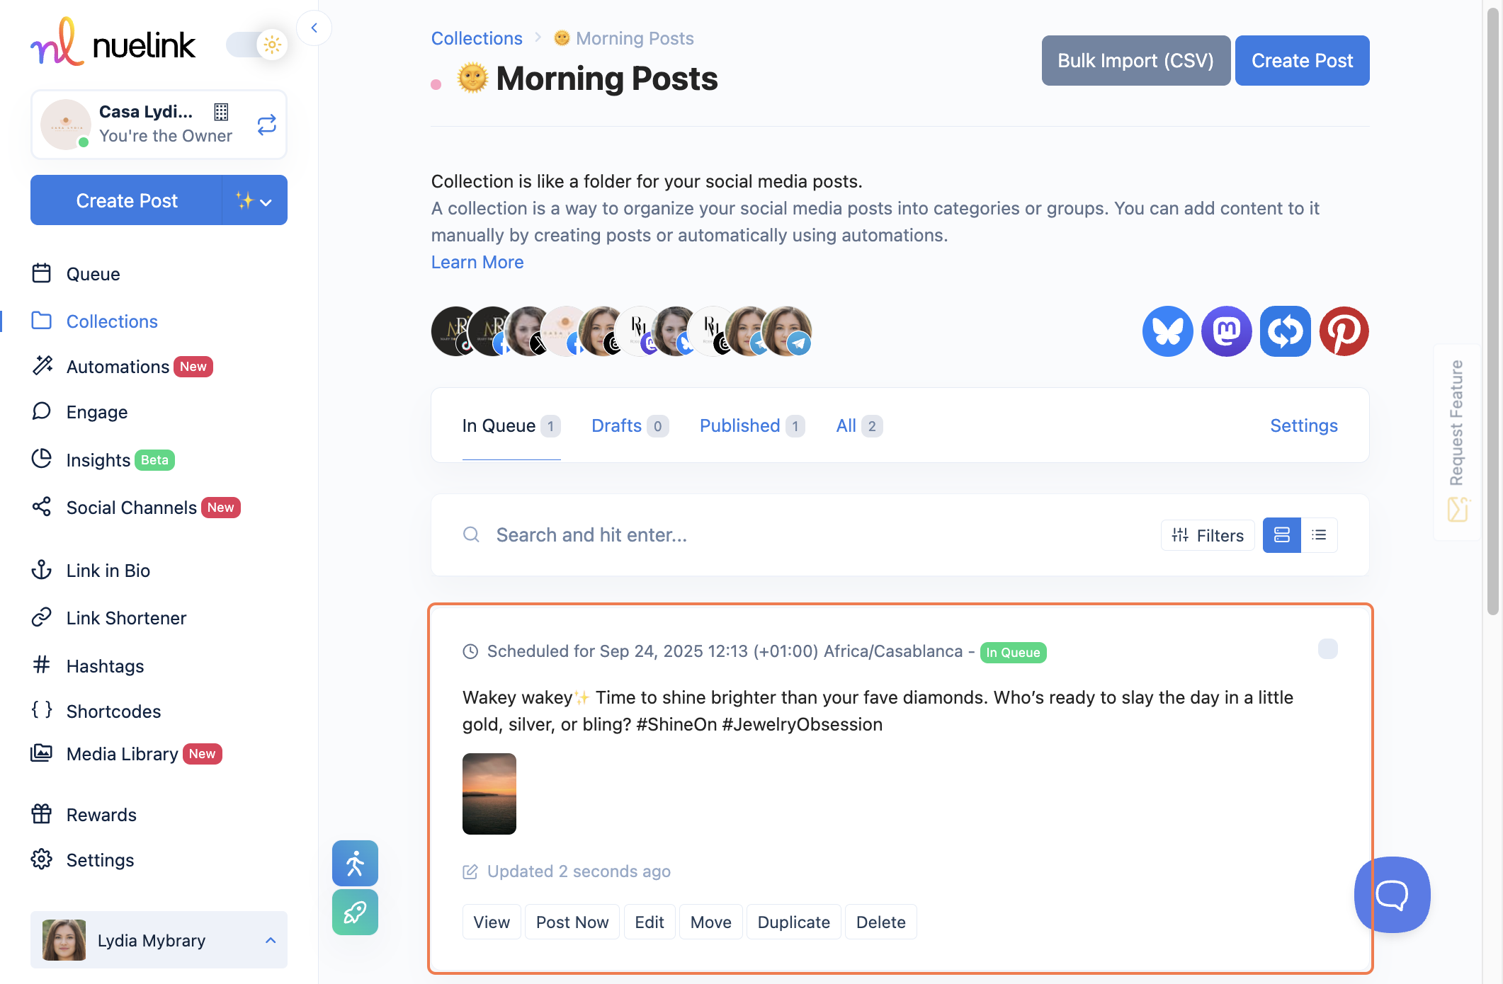Open the Learn More link

[477, 262]
